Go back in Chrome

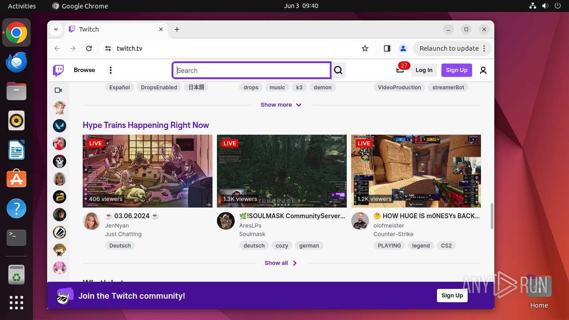click(57, 48)
